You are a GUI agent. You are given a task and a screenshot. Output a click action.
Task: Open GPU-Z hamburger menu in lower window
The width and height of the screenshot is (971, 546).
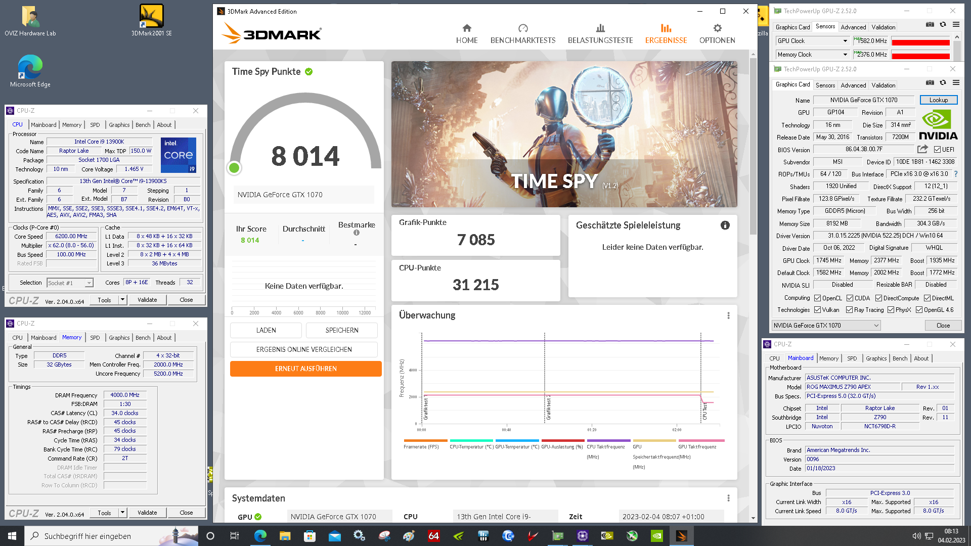pyautogui.click(x=956, y=82)
